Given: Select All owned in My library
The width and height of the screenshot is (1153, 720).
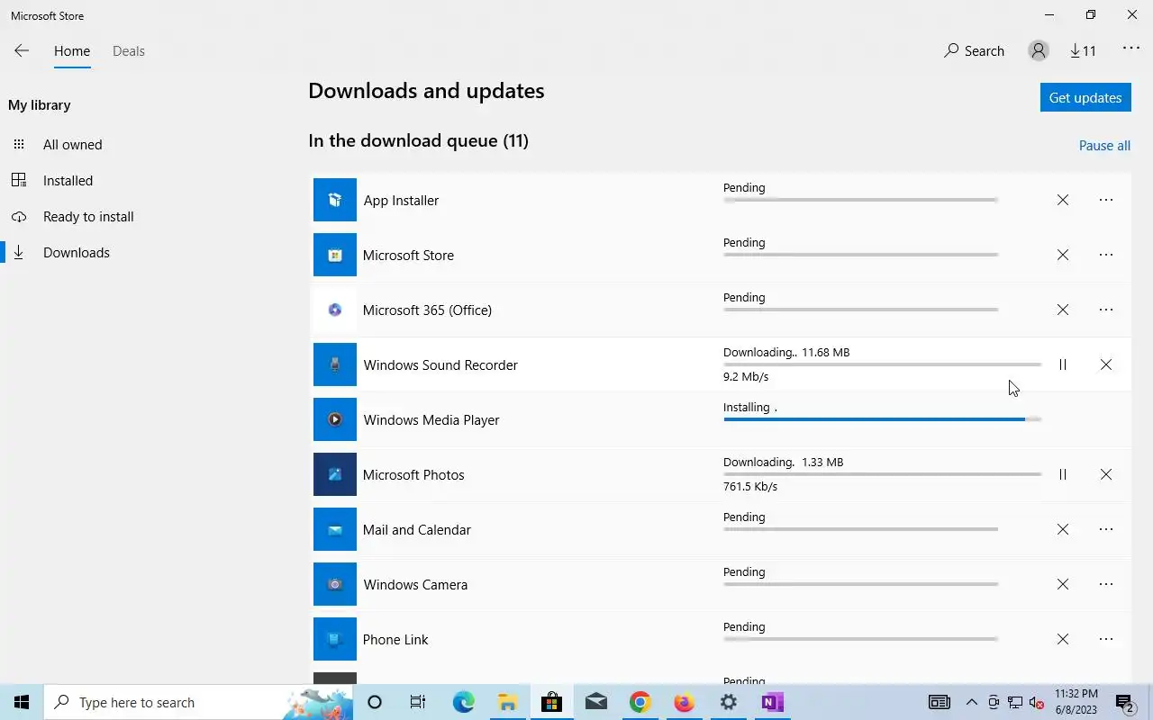Looking at the screenshot, I should [x=72, y=145].
